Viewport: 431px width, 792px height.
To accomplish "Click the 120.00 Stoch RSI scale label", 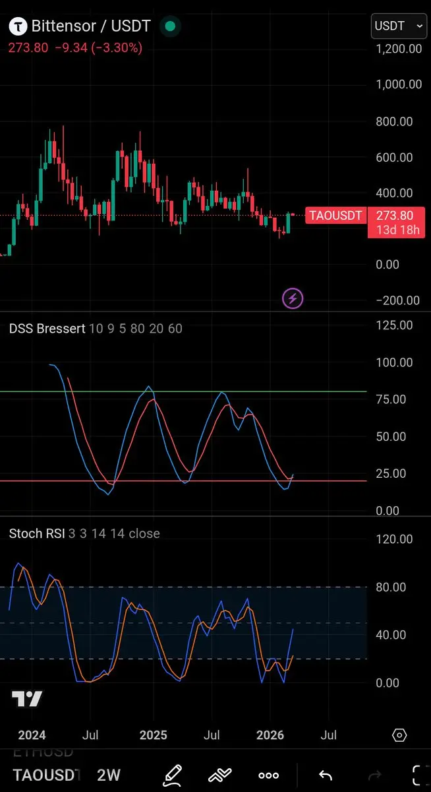I will tap(394, 539).
